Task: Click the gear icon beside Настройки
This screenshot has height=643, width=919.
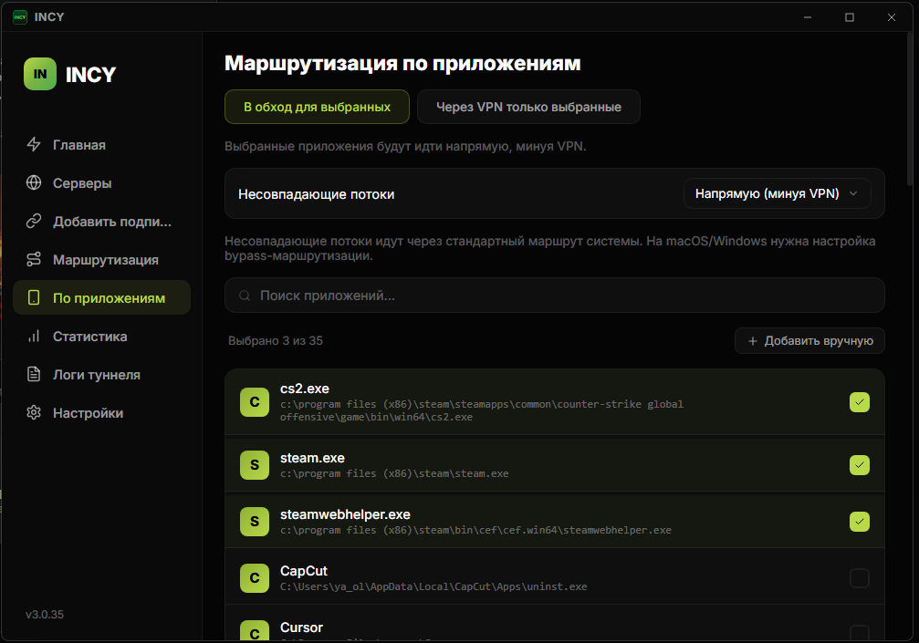Action: tap(34, 413)
